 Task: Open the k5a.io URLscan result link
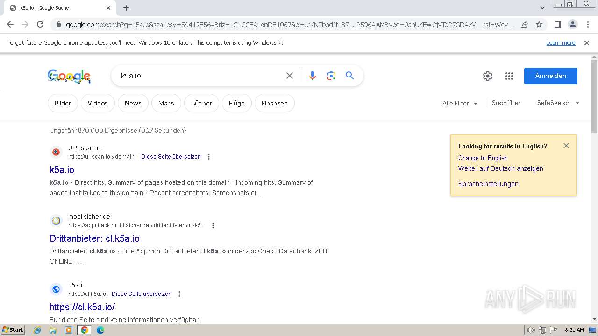point(62,170)
